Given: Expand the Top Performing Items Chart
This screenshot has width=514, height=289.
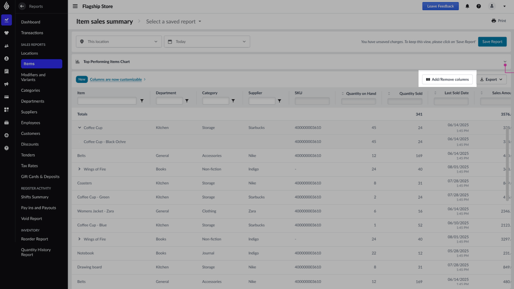Looking at the screenshot, I should click(505, 62).
